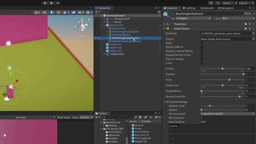Image resolution: width=256 pixels, height=144 pixels.
Task: Click the Pause button in toolbar
Action: pyautogui.click(x=52, y=3)
